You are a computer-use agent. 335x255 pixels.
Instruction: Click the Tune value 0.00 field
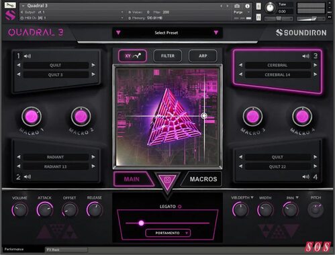[x=284, y=11]
